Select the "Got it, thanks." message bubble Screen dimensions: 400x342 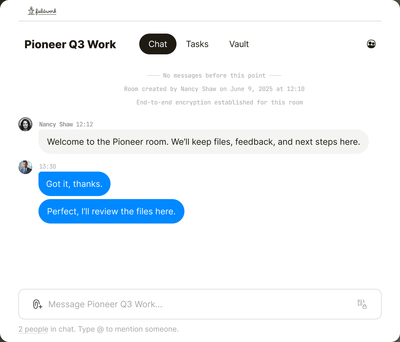[x=74, y=184]
